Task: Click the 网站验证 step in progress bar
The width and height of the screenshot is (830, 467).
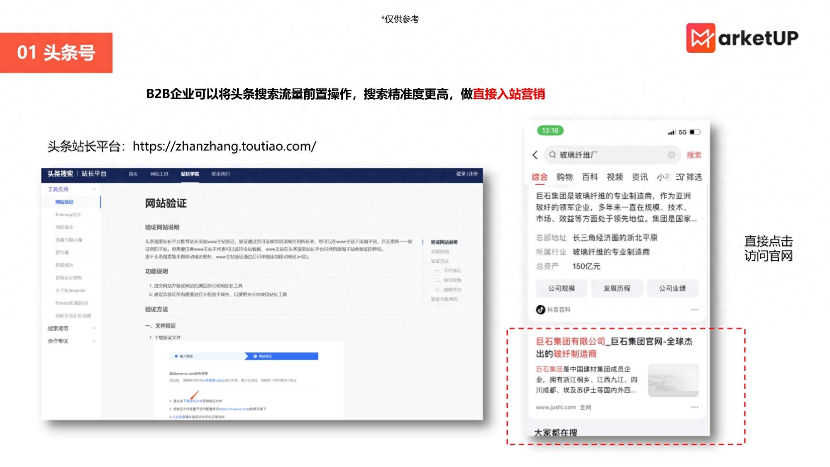Action: click(x=282, y=356)
